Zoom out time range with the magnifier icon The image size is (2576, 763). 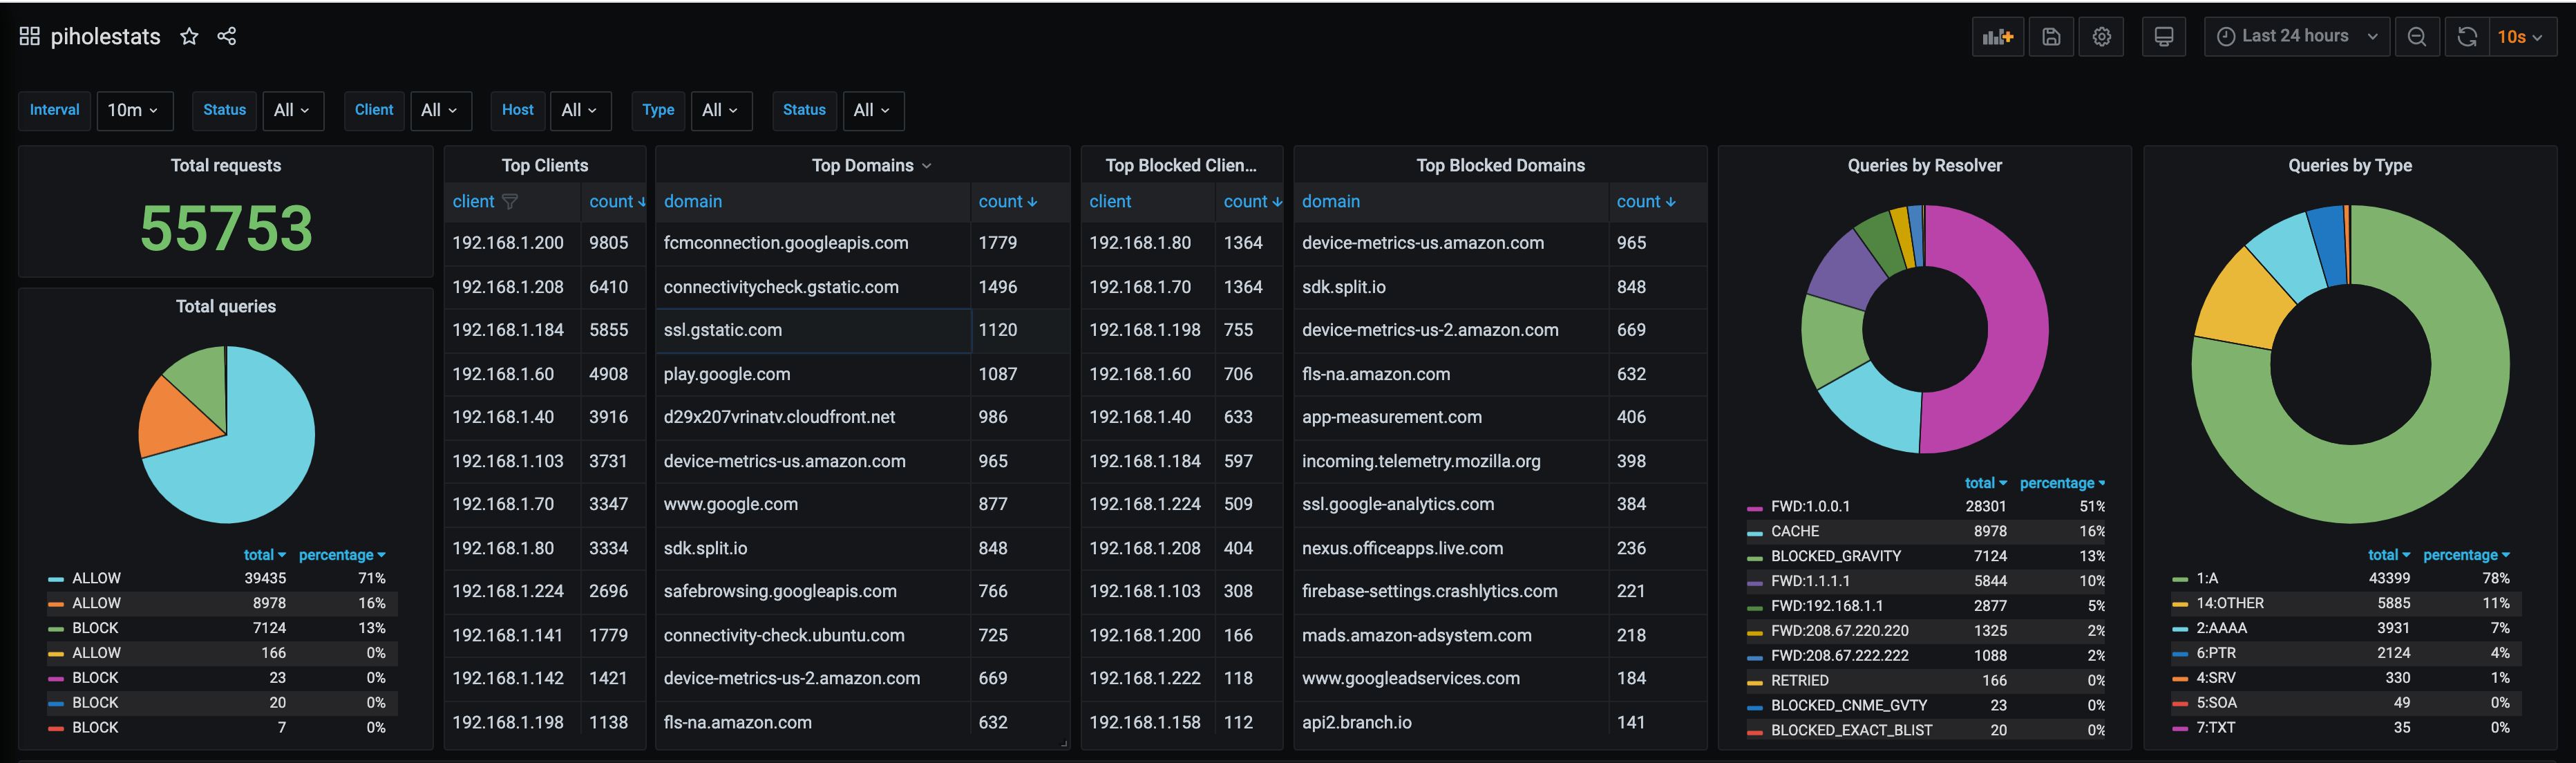tap(2417, 37)
